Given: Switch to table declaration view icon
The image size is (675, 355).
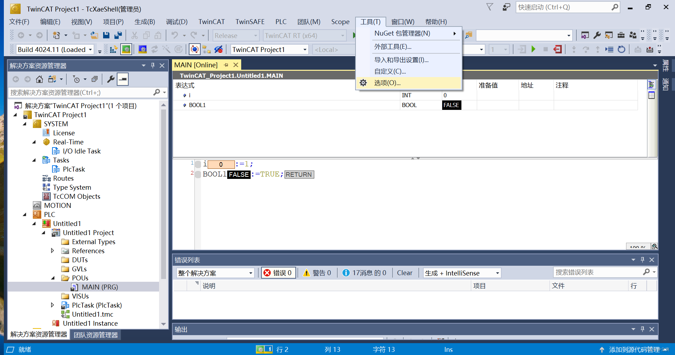Looking at the screenshot, I should [652, 95].
